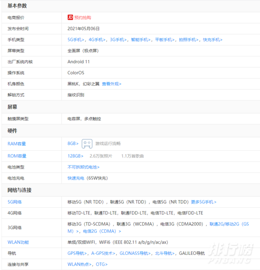Click the game controller icon beside 8GB
Screen dimensions: 260x270
87,143
